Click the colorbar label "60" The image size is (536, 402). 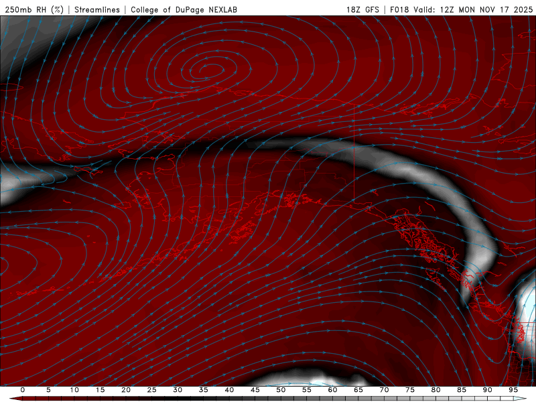pos(332,390)
